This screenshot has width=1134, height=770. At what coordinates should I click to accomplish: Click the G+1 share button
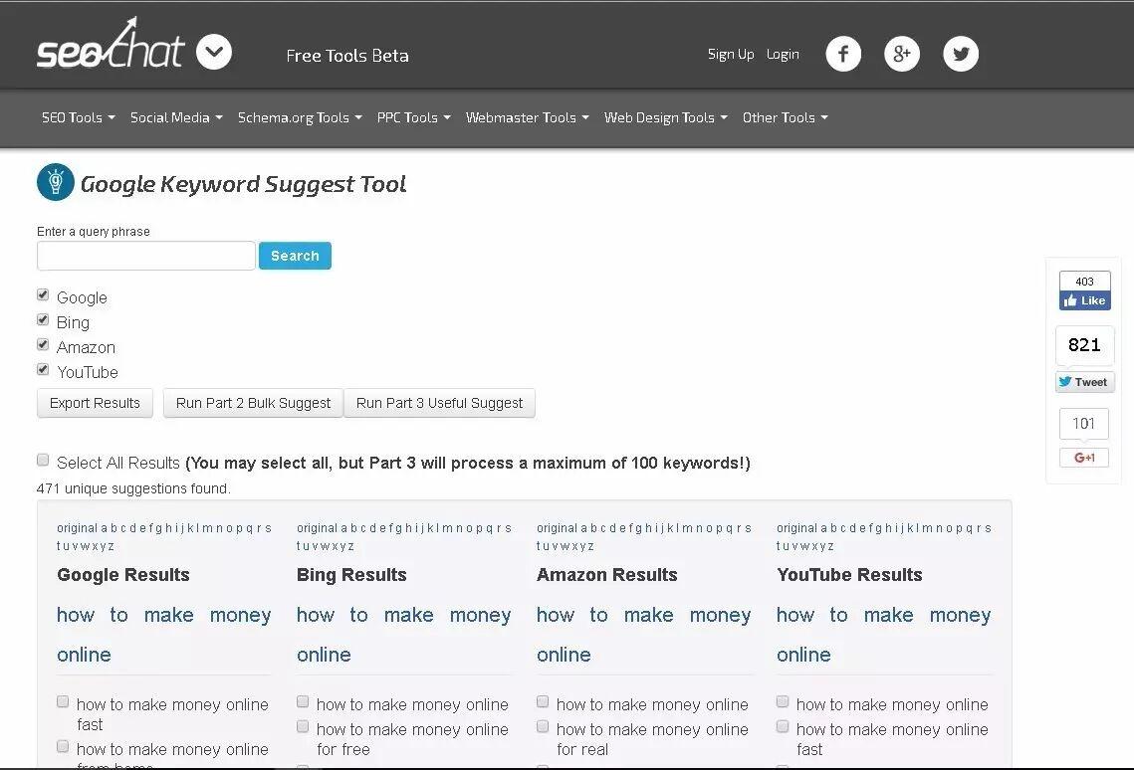1084,458
